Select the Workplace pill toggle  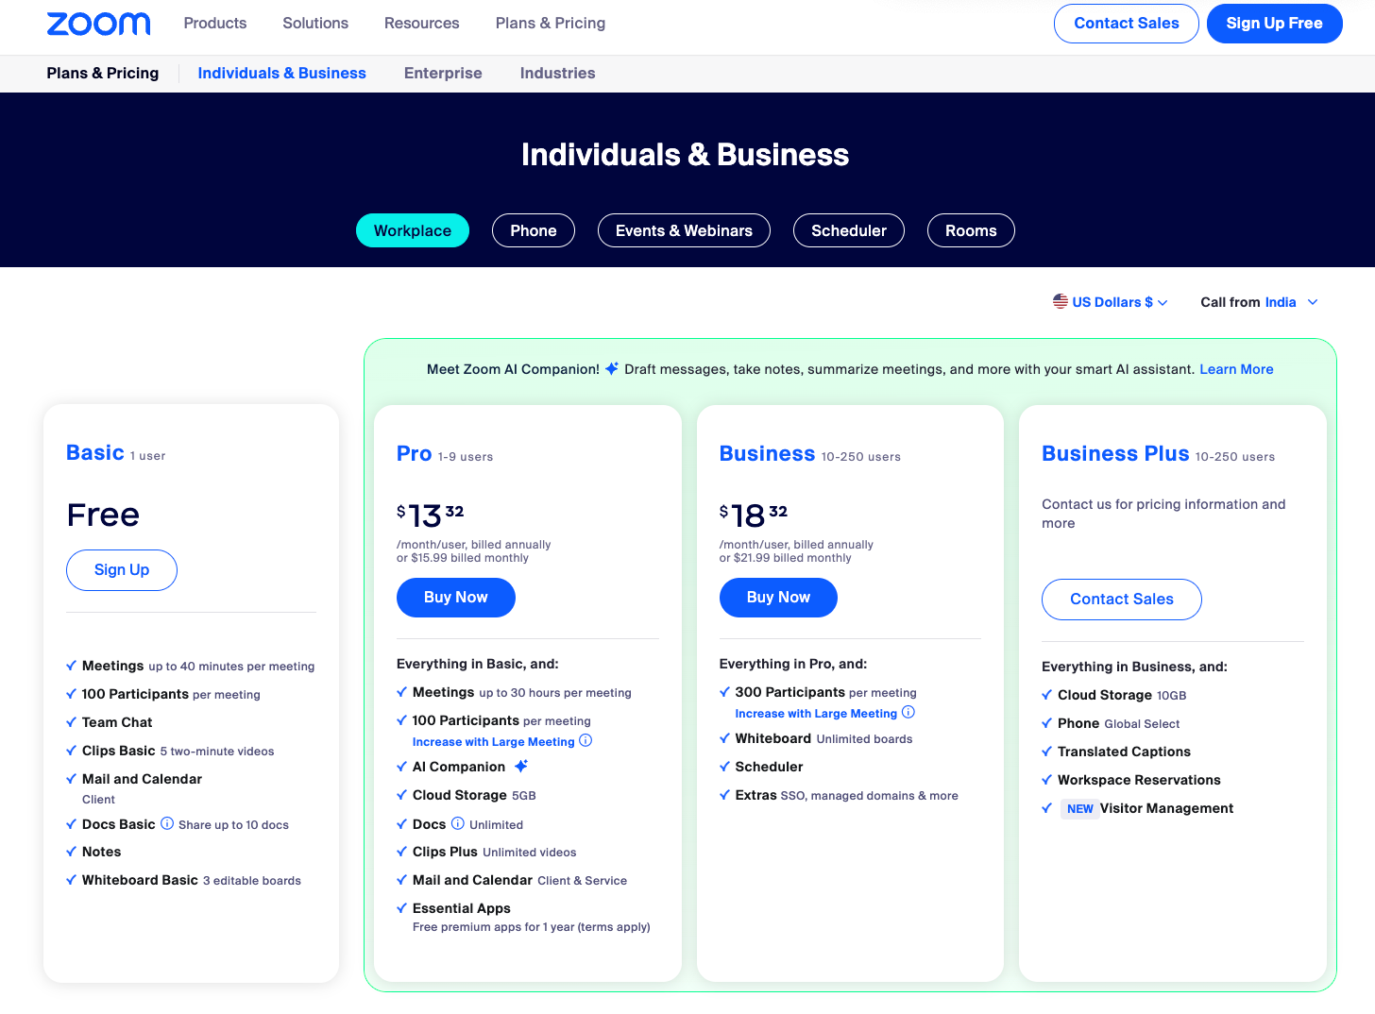tap(413, 230)
